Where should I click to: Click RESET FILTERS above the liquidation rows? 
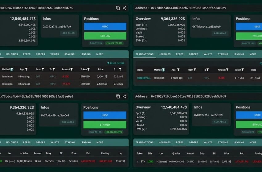coord(116,63)
